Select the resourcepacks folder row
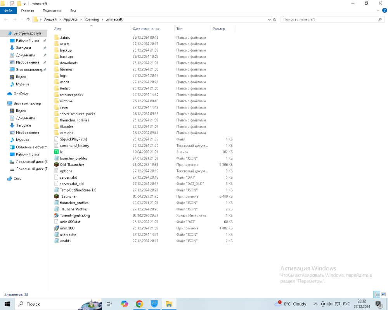Image resolution: width=388 pixels, height=310 pixels. 144,95
